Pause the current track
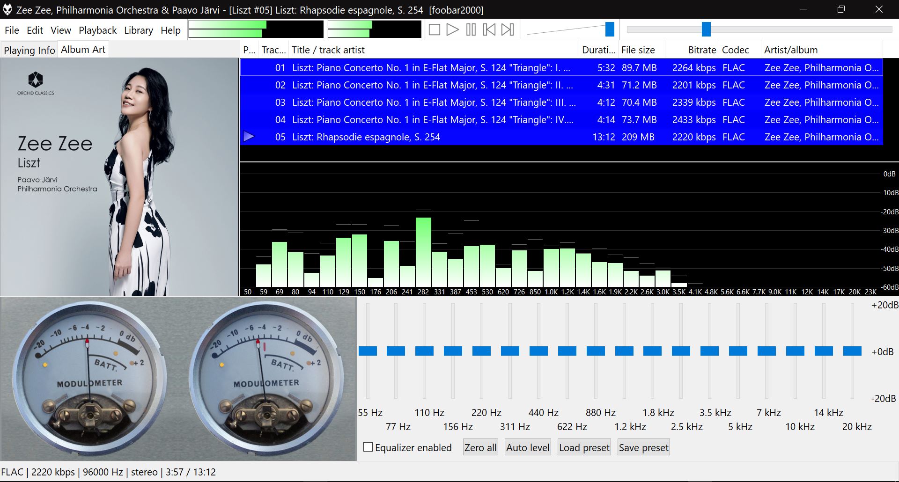The image size is (899, 482). pyautogui.click(x=471, y=30)
